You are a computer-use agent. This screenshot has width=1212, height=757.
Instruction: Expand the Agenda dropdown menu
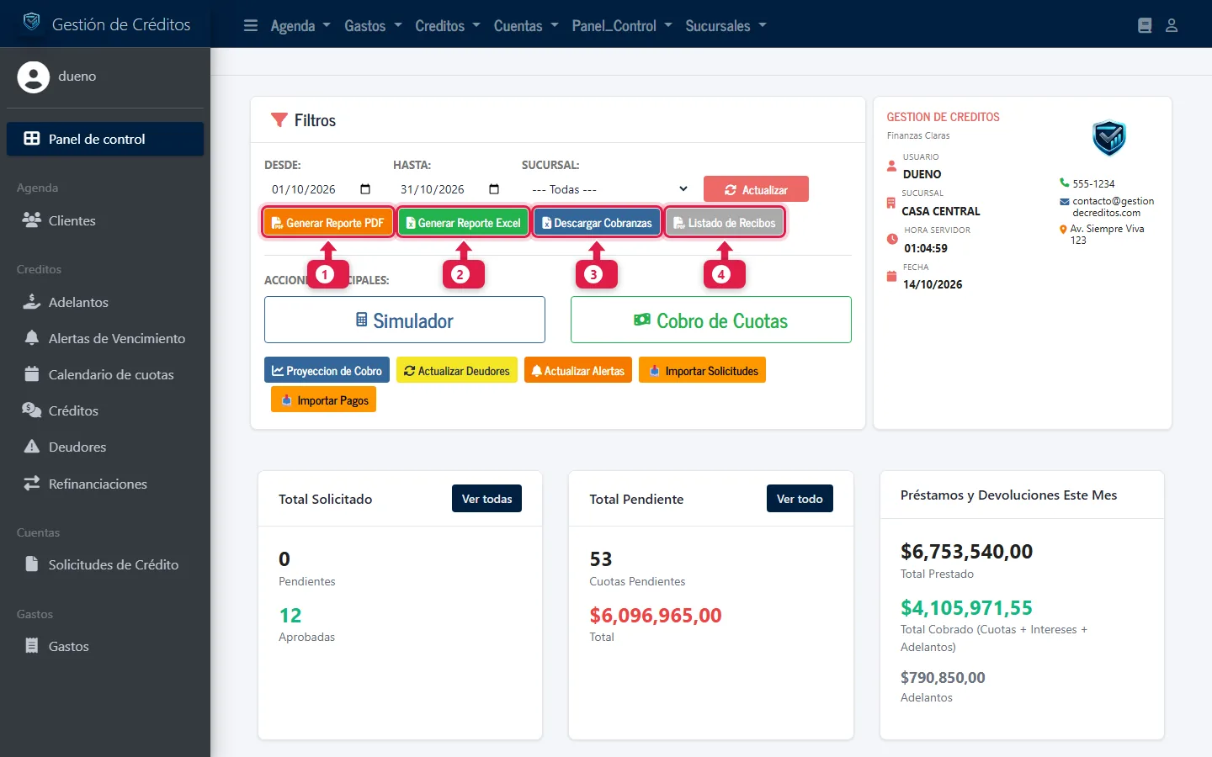click(x=300, y=25)
